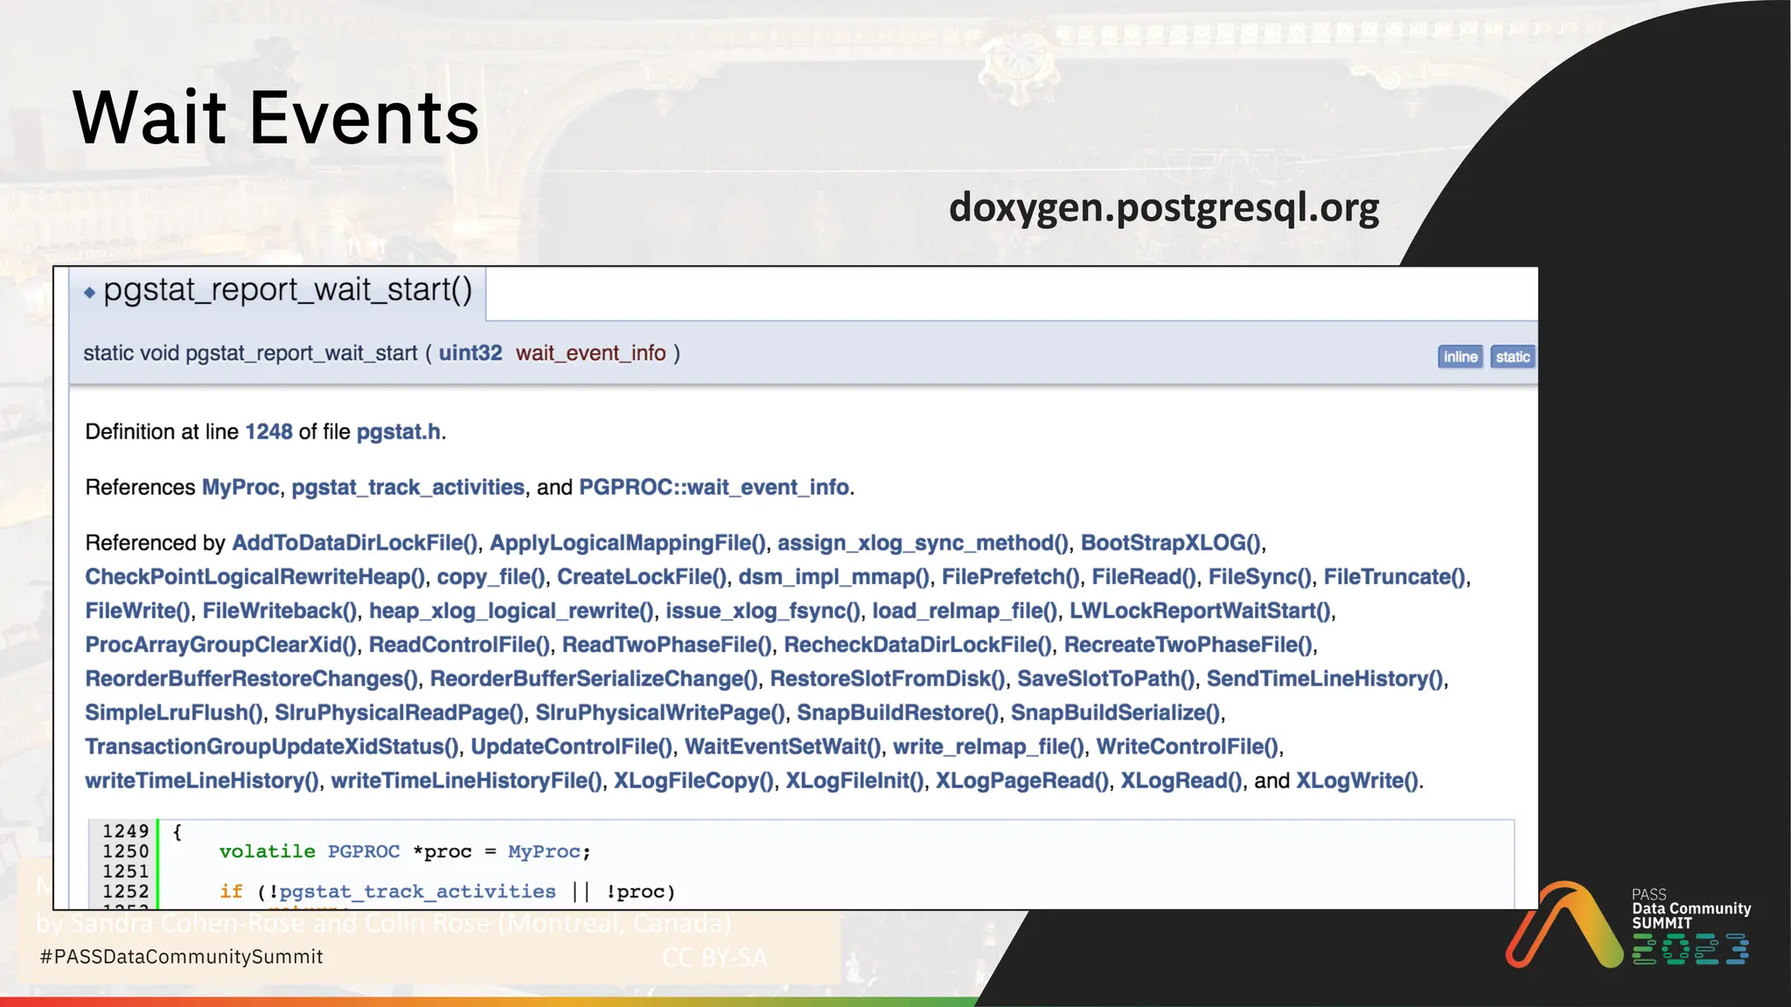The image size is (1791, 1007).
Task: Open PGPROC::wait_event_info link
Action: point(714,487)
